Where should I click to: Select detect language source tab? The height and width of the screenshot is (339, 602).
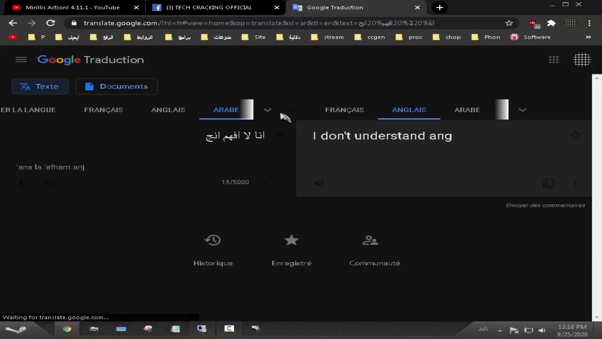tap(28, 110)
